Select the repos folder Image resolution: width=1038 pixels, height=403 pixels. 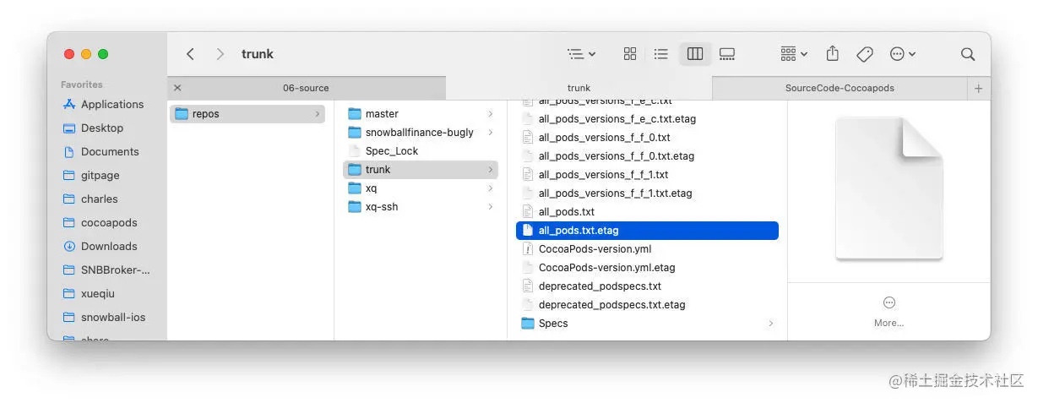pyautogui.click(x=247, y=114)
